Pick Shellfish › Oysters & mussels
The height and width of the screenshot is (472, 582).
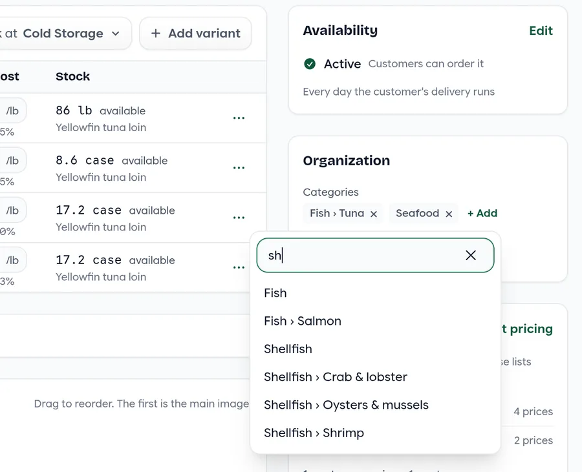[375, 405]
